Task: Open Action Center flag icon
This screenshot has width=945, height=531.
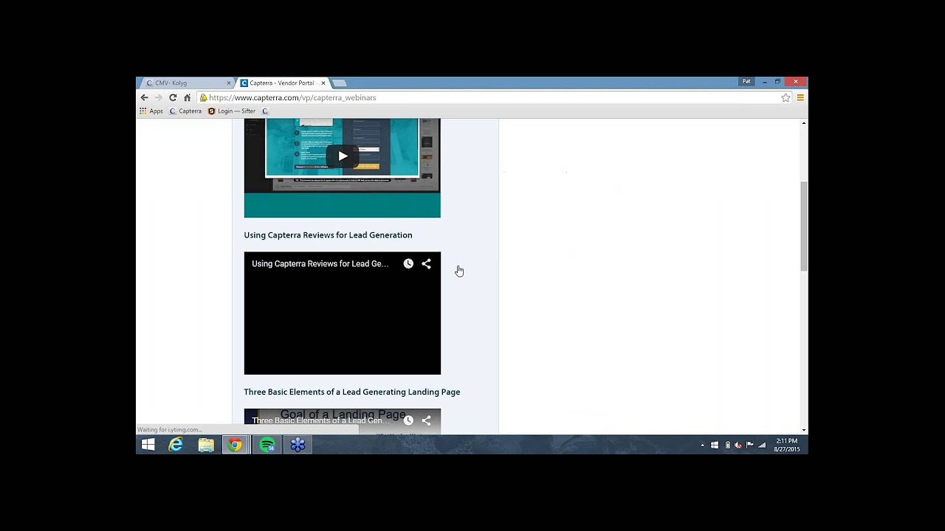Action: point(750,445)
